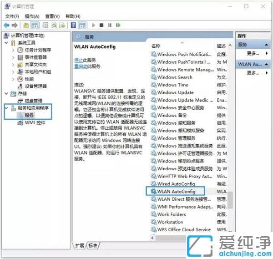Select the Windows PushToInstall service
Viewport: 273px width, 259px height.
pyautogui.click(x=181, y=62)
